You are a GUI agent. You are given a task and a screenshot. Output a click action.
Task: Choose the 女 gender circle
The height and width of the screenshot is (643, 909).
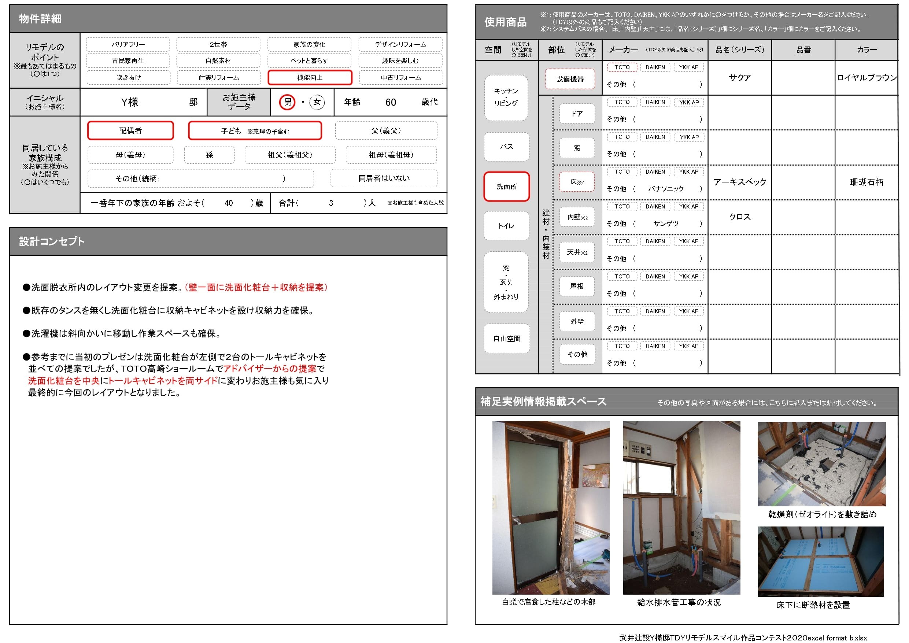pyautogui.click(x=317, y=102)
